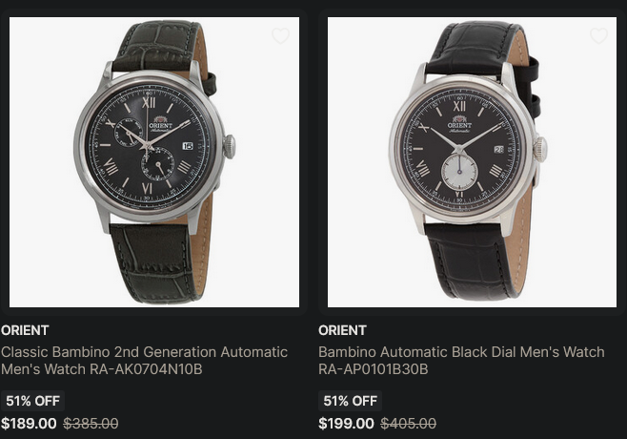Click the ORIENT brand above Bambino Automatic Black Dial
Screen dimensions: 627x439
tap(342, 330)
